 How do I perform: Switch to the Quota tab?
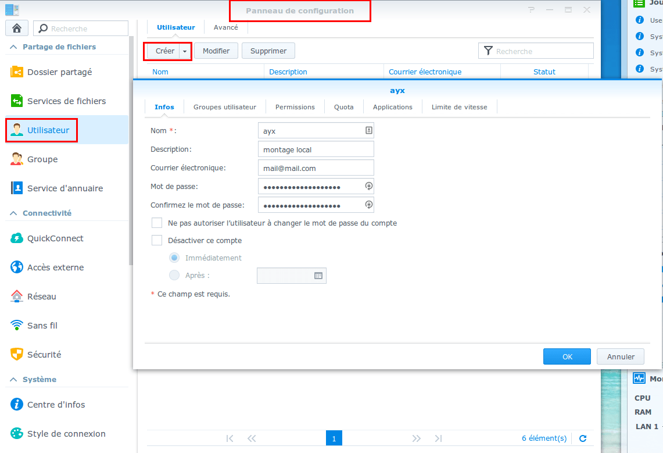pyautogui.click(x=344, y=107)
